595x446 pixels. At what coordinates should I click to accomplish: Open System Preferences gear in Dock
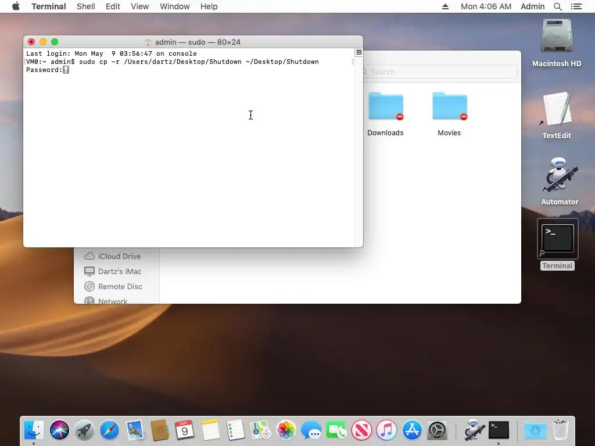pos(437,430)
